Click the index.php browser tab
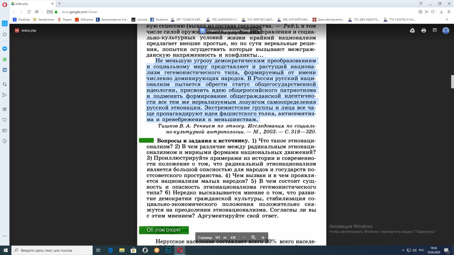This screenshot has height=255, width=454. (32, 4)
